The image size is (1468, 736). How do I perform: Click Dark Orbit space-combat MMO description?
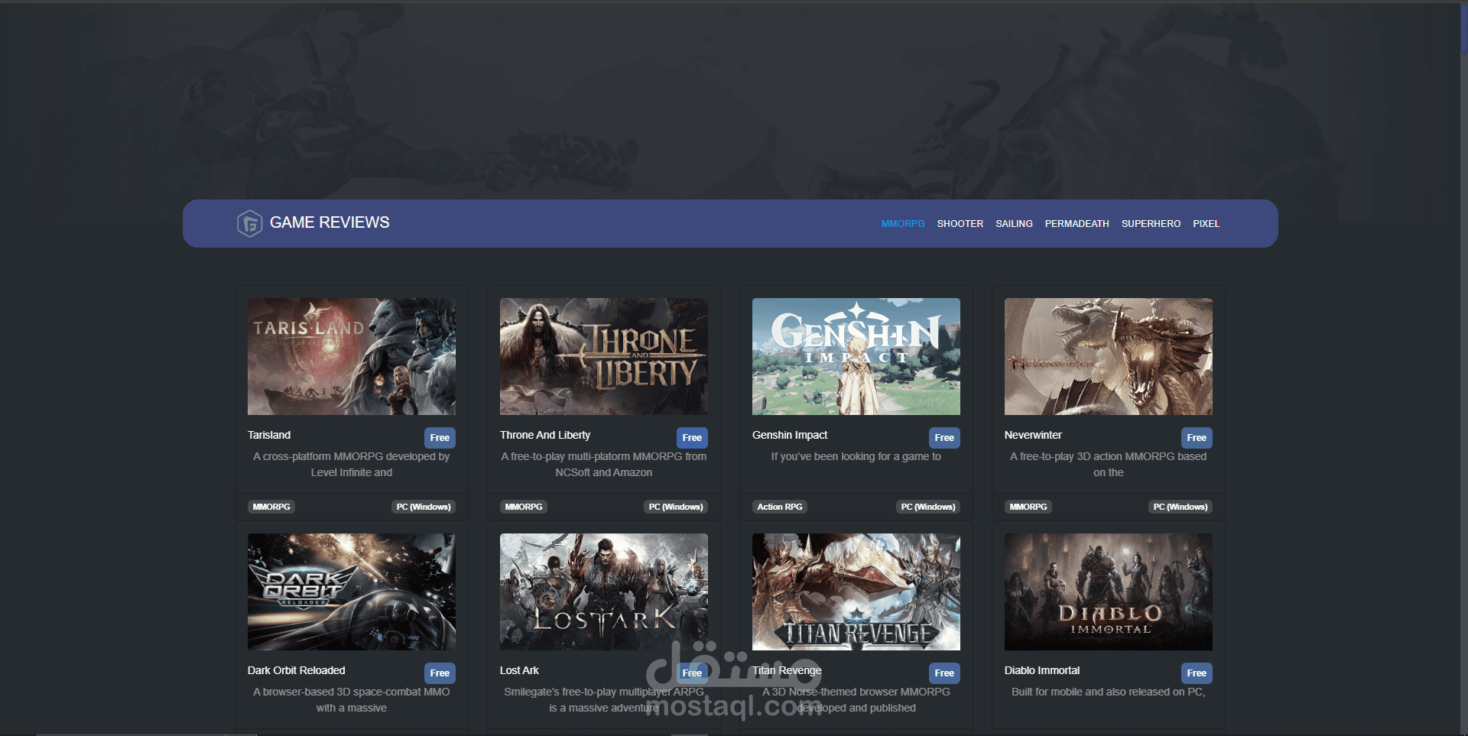[352, 700]
